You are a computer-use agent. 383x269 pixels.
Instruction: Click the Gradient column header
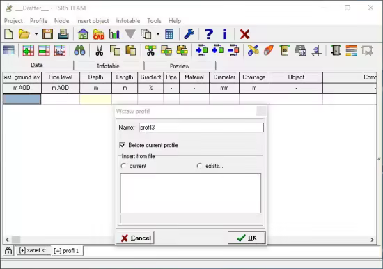coord(150,77)
